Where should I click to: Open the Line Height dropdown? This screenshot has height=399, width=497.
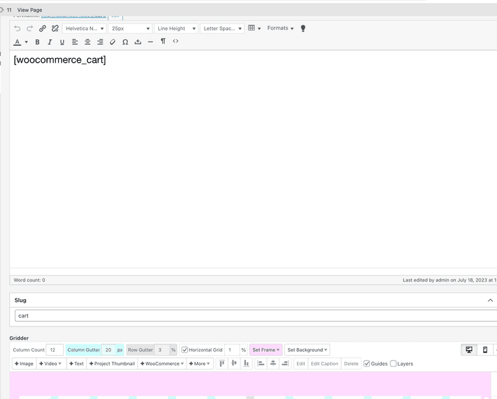point(176,29)
